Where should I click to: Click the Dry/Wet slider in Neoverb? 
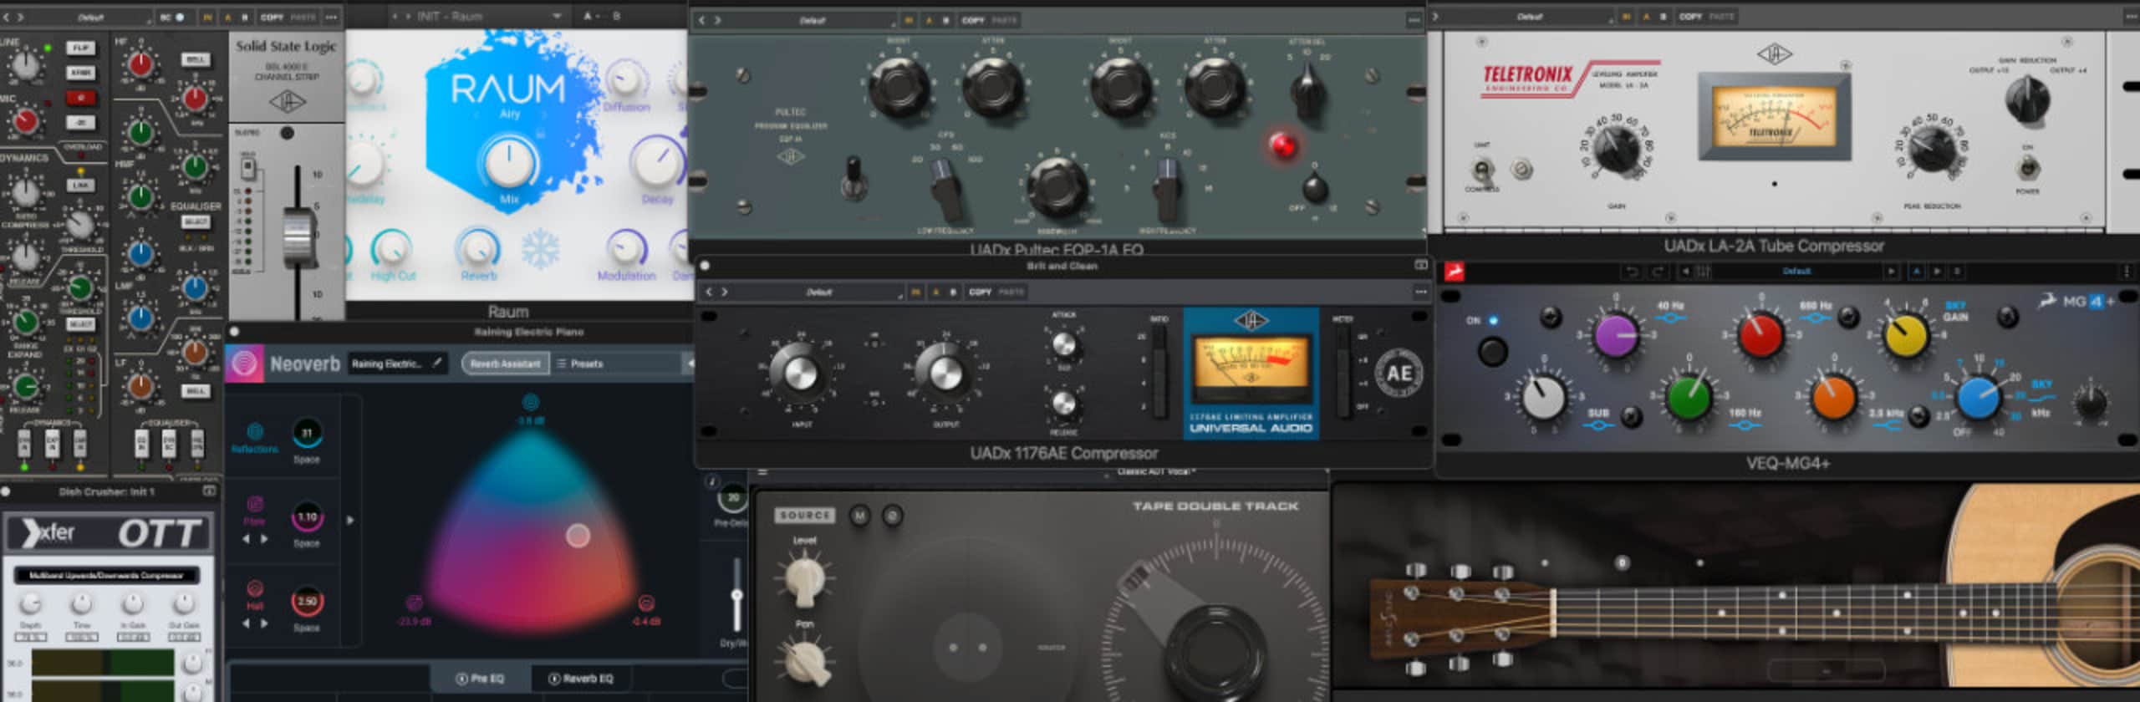coord(736,594)
